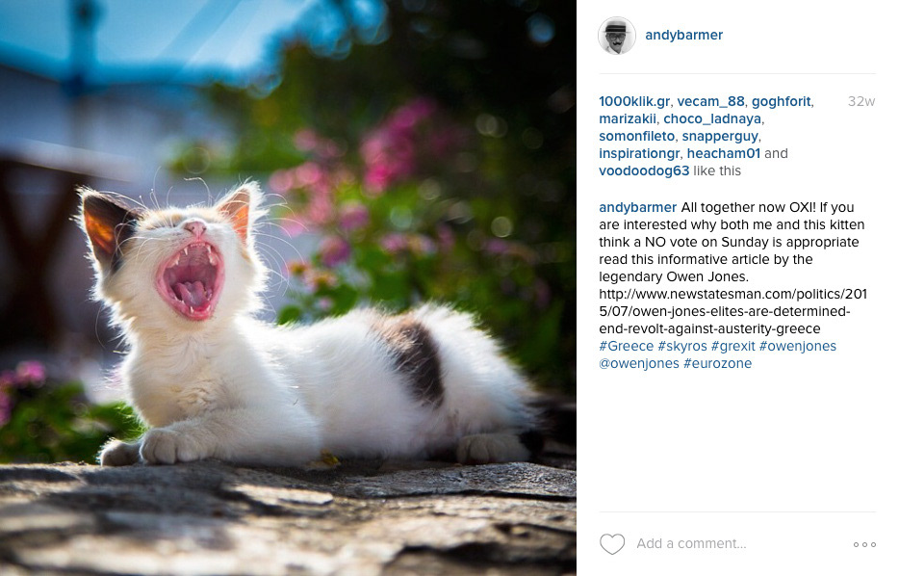
Task: Like the post with the heart icon
Action: click(612, 544)
